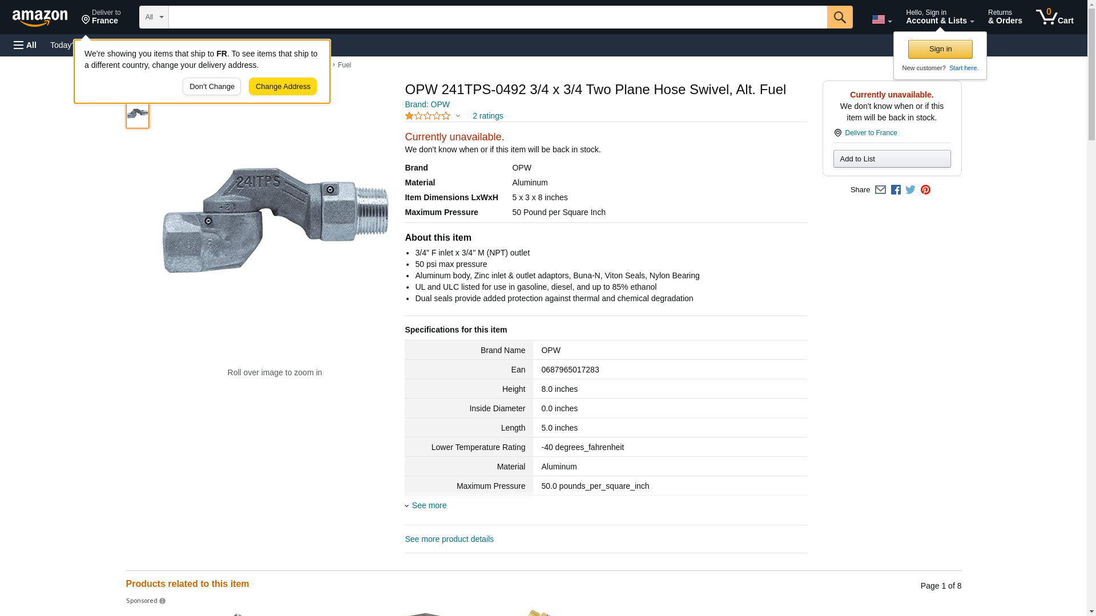This screenshot has height=616, width=1096.
Task: Open the search category All dropdown
Action: [154, 17]
